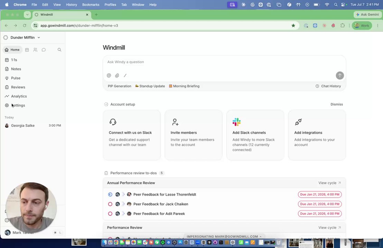Click the add-person icon on Invite members
Image resolution: width=383 pixels, height=248 pixels.
[175, 122]
